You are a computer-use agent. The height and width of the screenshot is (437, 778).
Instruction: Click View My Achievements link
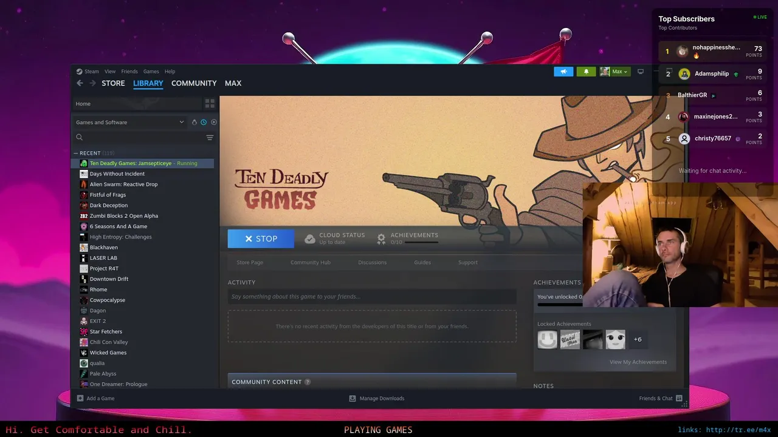[638, 362]
